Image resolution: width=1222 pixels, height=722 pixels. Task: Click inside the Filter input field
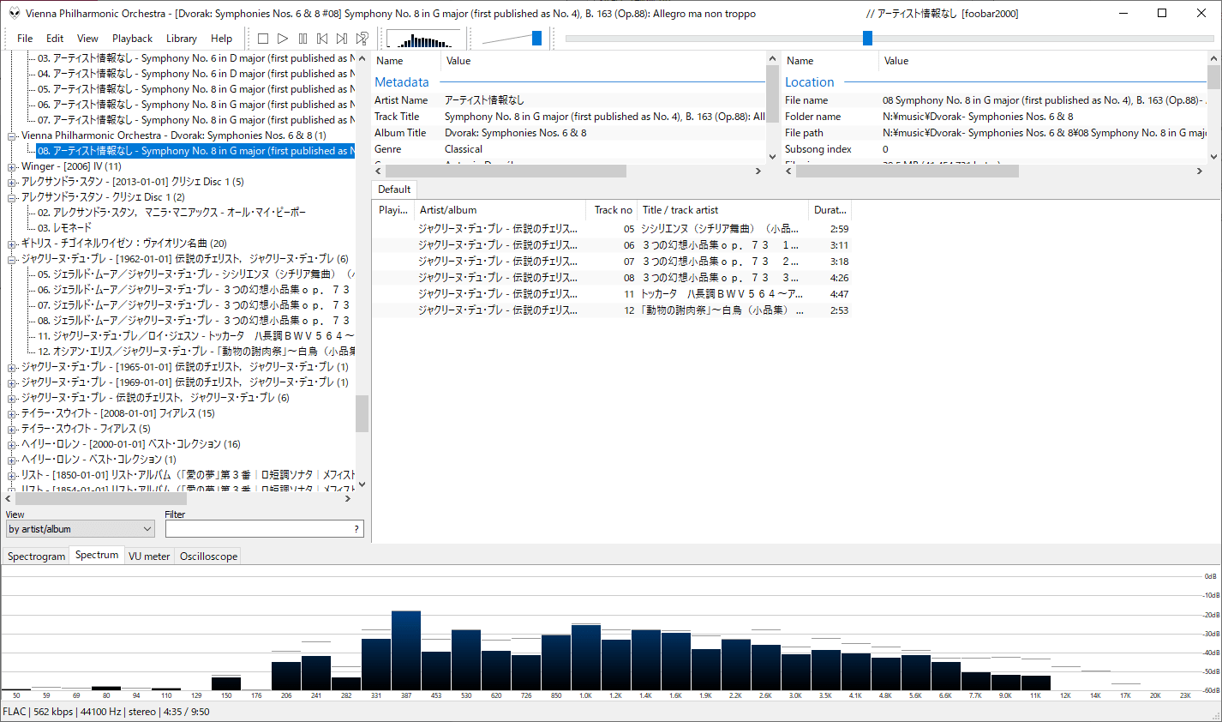[257, 528]
